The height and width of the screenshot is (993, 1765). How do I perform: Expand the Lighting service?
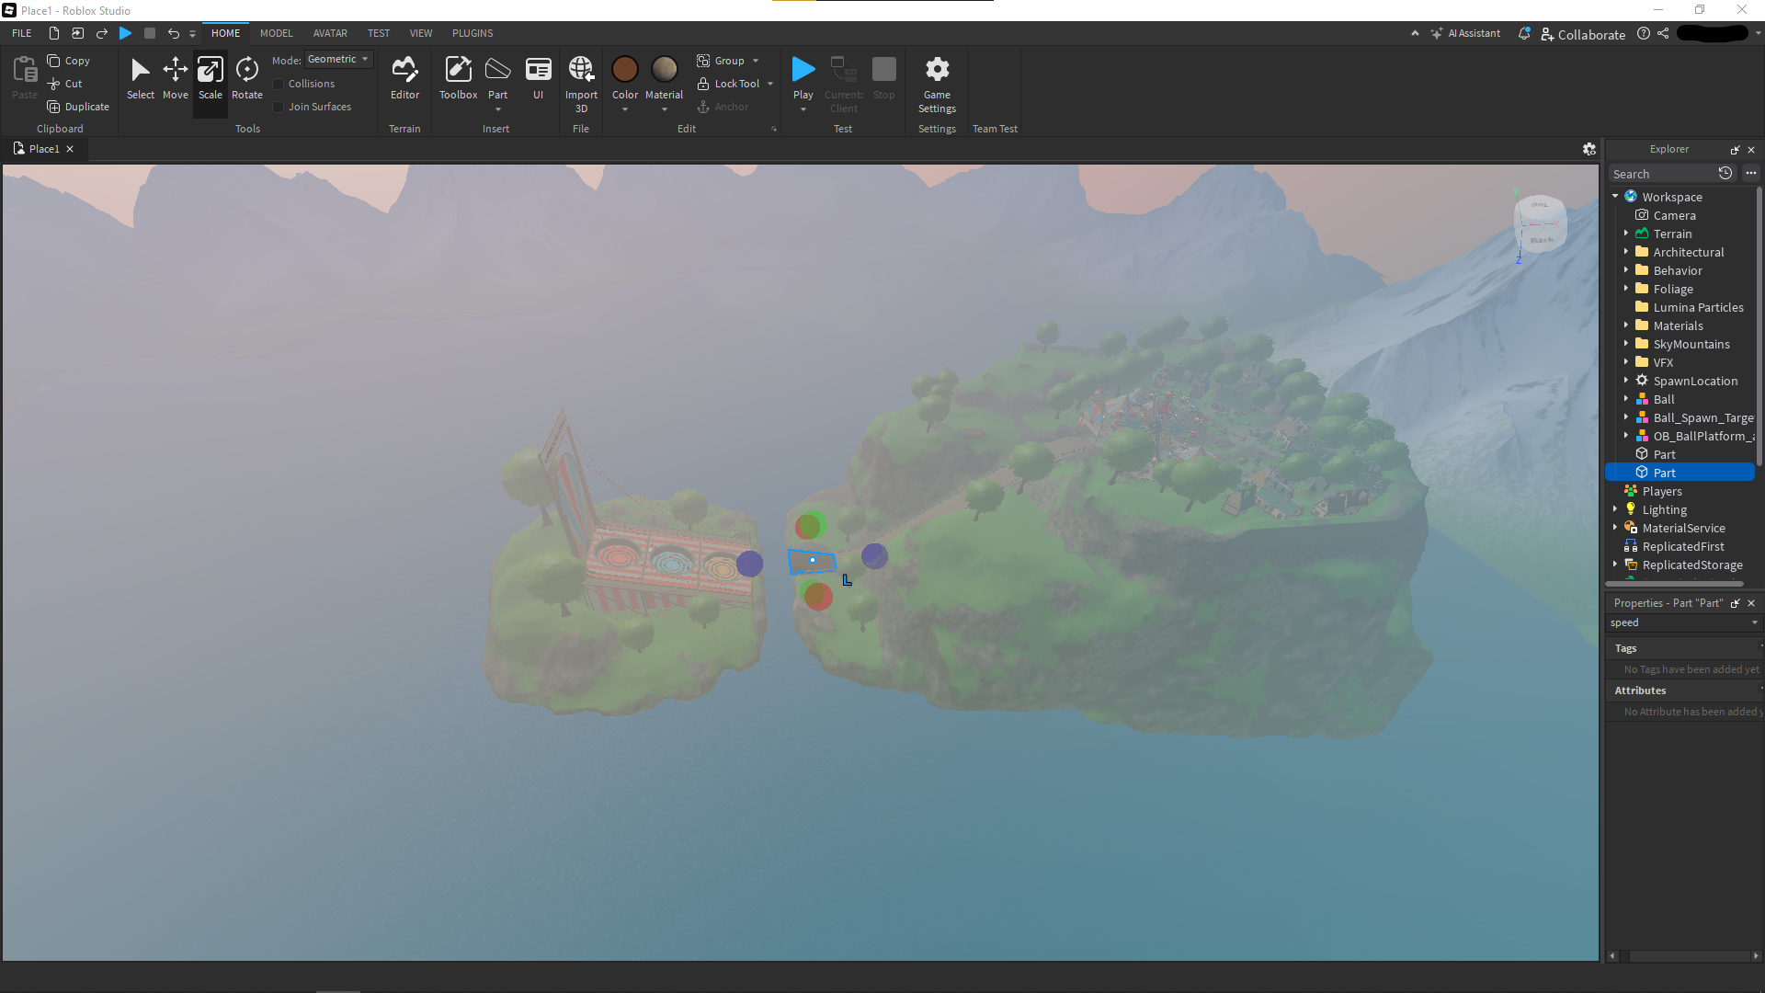[1615, 508]
